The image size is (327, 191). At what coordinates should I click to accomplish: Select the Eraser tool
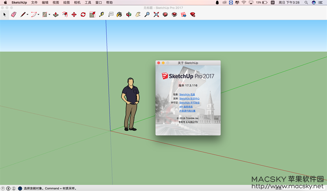[14, 15]
